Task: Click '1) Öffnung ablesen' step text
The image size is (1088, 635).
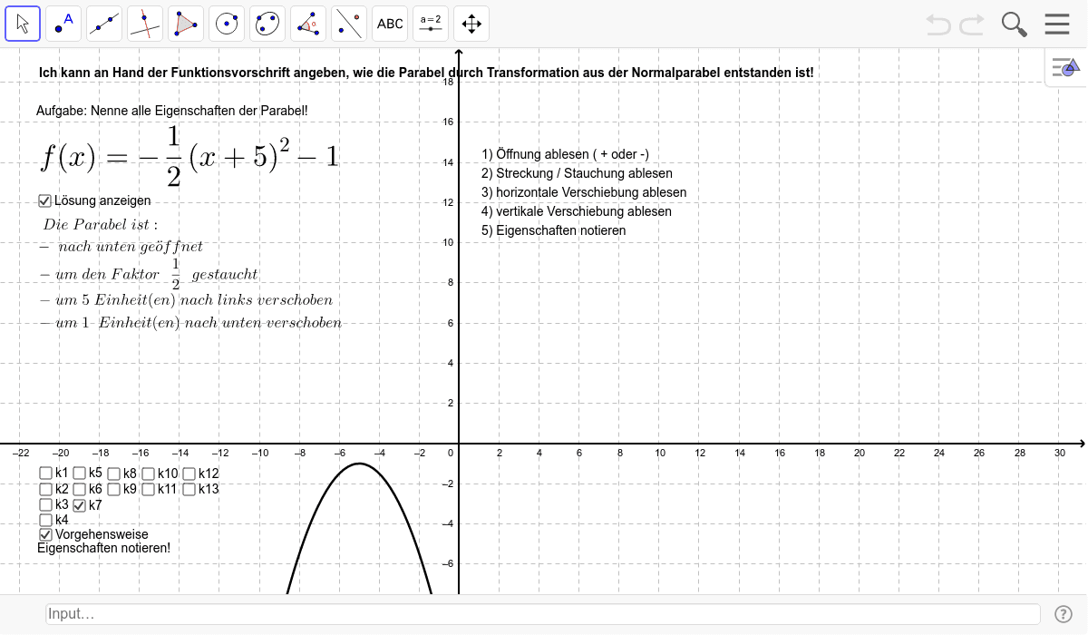Action: [566, 154]
